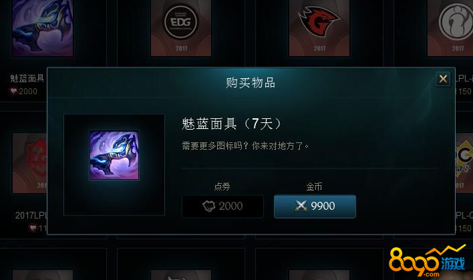Select the red 2017LPL team icon

tap(29, 163)
